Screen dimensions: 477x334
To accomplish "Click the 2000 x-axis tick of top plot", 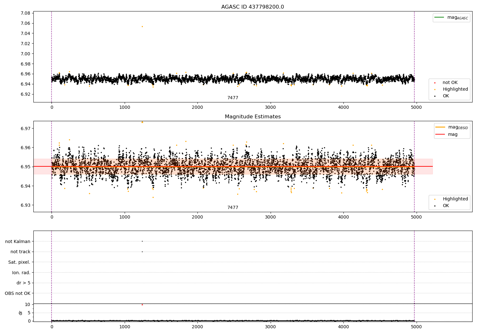I will tap(197, 107).
